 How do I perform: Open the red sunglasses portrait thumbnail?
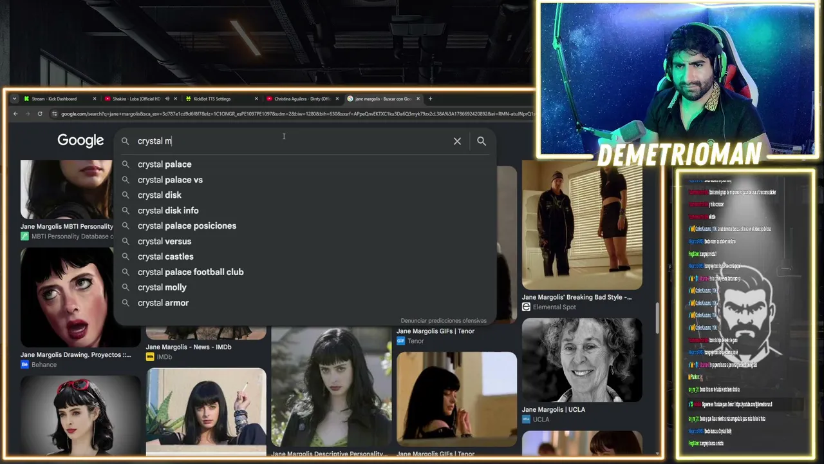(x=80, y=415)
